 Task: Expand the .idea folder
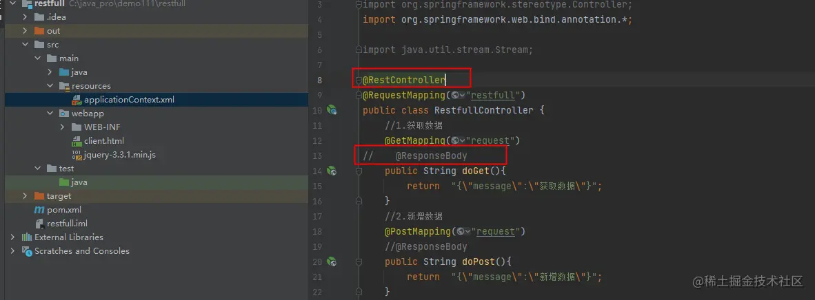25,17
